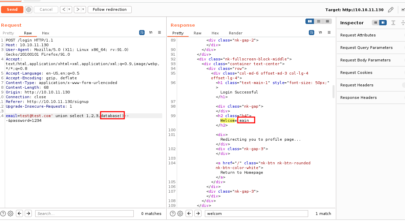Click 'Redirecting you to profile page...' text
The height and width of the screenshot is (221, 405).
(260, 139)
